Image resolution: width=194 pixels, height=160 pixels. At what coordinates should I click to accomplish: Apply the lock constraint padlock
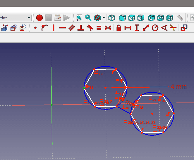(119, 28)
